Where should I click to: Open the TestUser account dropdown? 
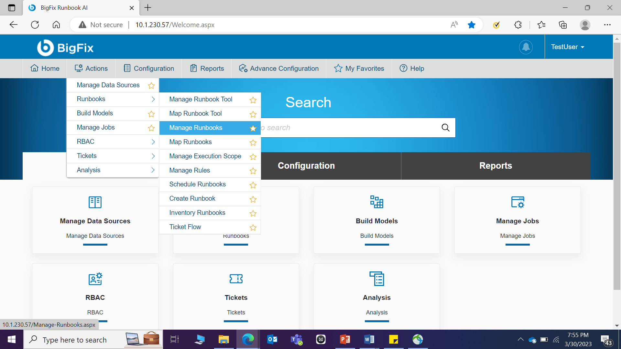[567, 47]
